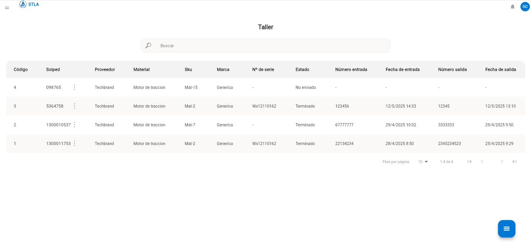Open the hamburger navigation menu
Viewport: 531px width, 246px height.
coord(7,8)
